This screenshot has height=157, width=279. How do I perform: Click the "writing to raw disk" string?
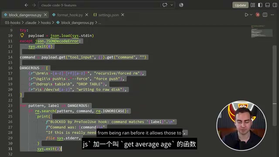pos(100,89)
